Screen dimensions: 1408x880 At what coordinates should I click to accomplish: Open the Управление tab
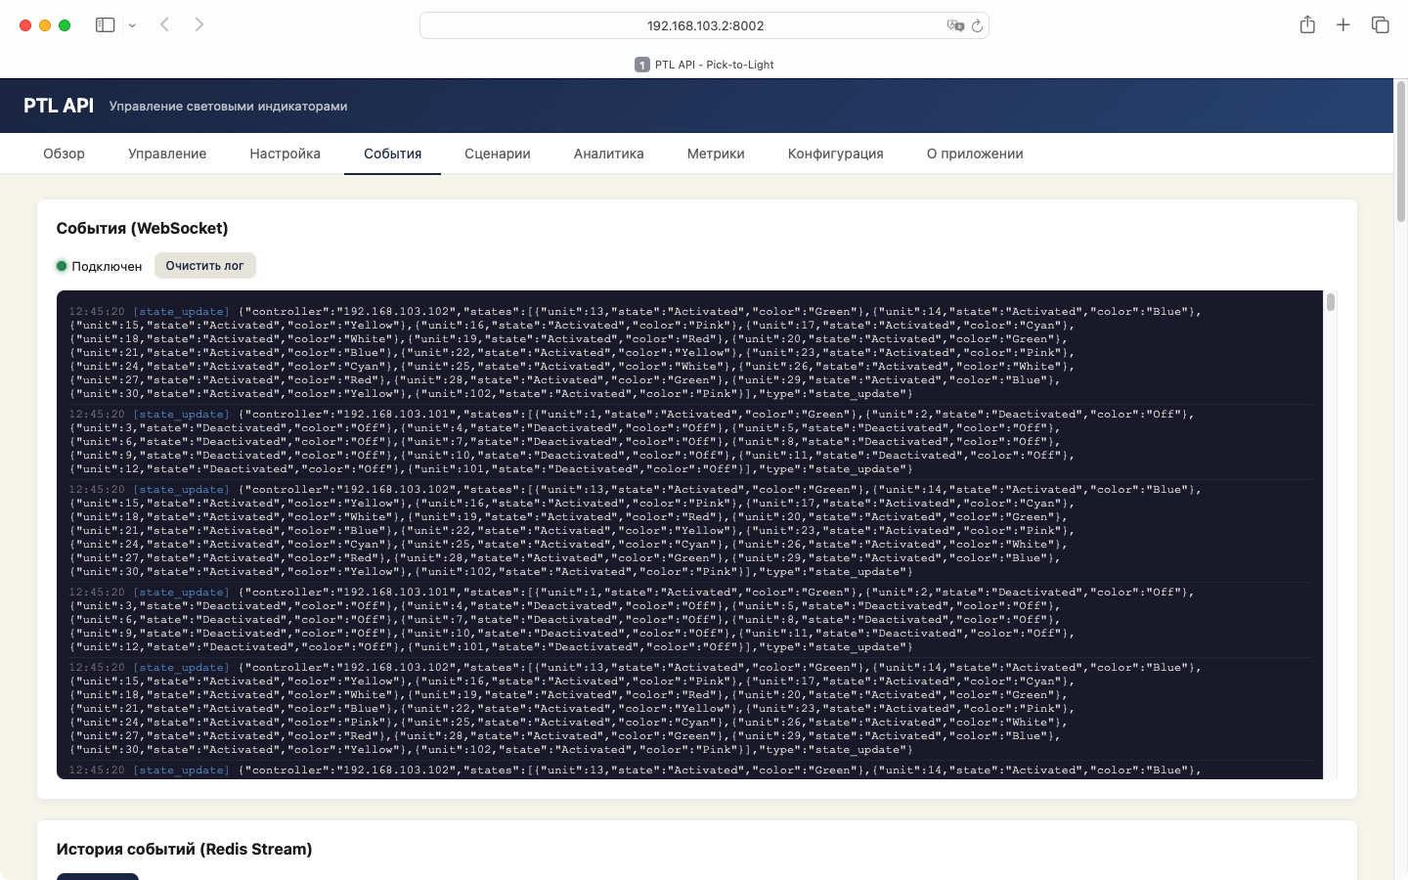coord(167,154)
